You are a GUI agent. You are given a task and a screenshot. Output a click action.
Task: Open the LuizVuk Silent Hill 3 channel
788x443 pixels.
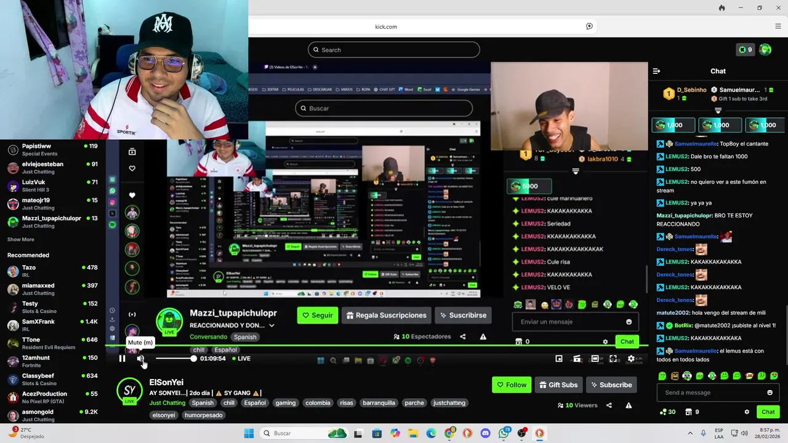pos(52,186)
